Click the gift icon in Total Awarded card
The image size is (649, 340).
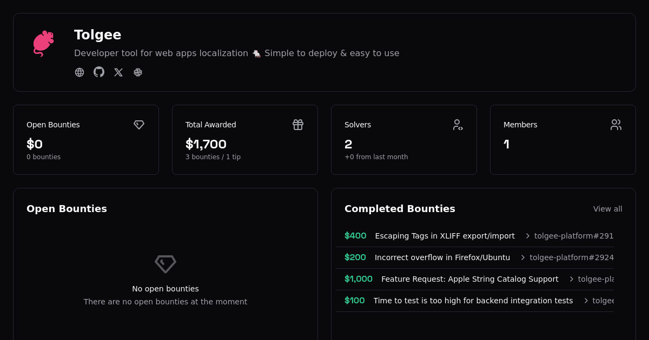click(x=298, y=125)
